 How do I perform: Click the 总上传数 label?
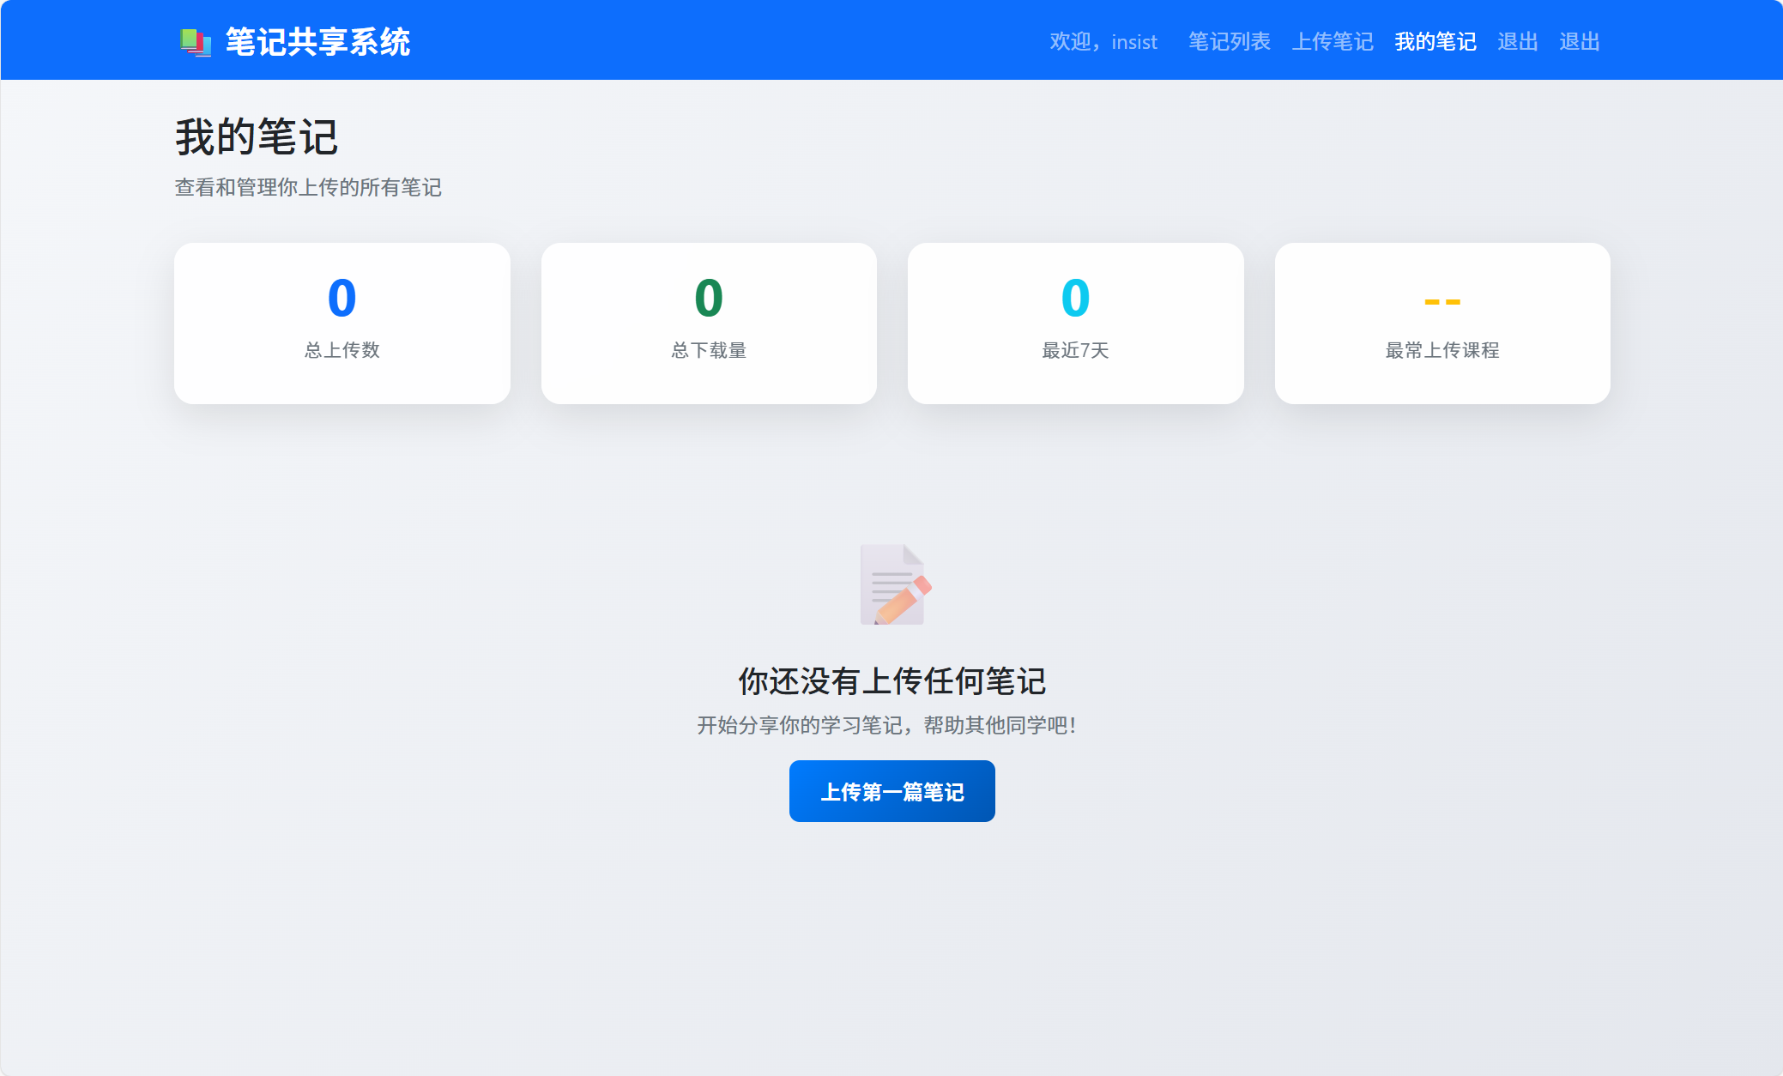(341, 350)
